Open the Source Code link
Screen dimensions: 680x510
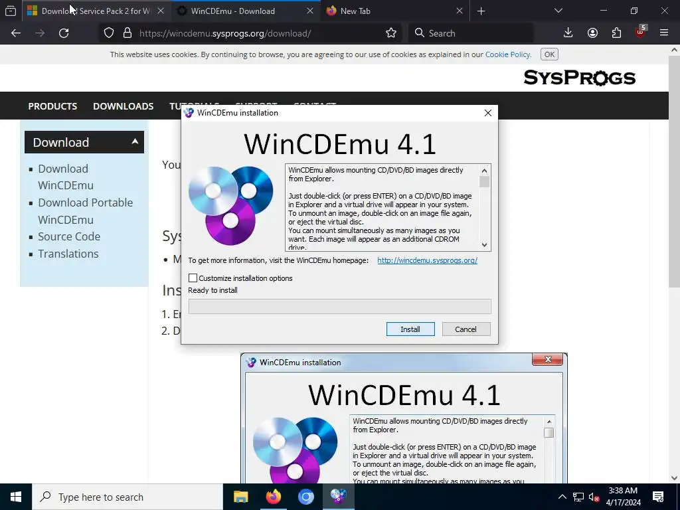69,236
